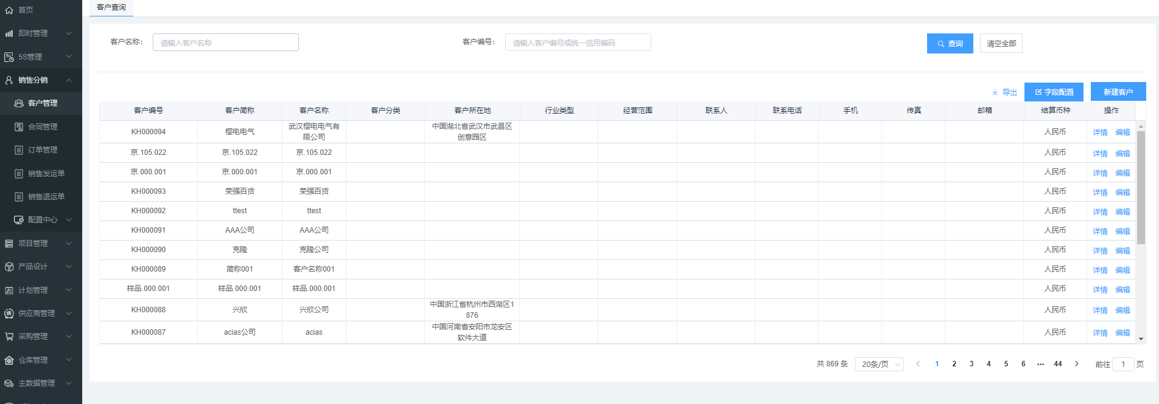Image resolution: width=1159 pixels, height=404 pixels.
Task: Click the 订单管理 list icon
Action: click(19, 150)
